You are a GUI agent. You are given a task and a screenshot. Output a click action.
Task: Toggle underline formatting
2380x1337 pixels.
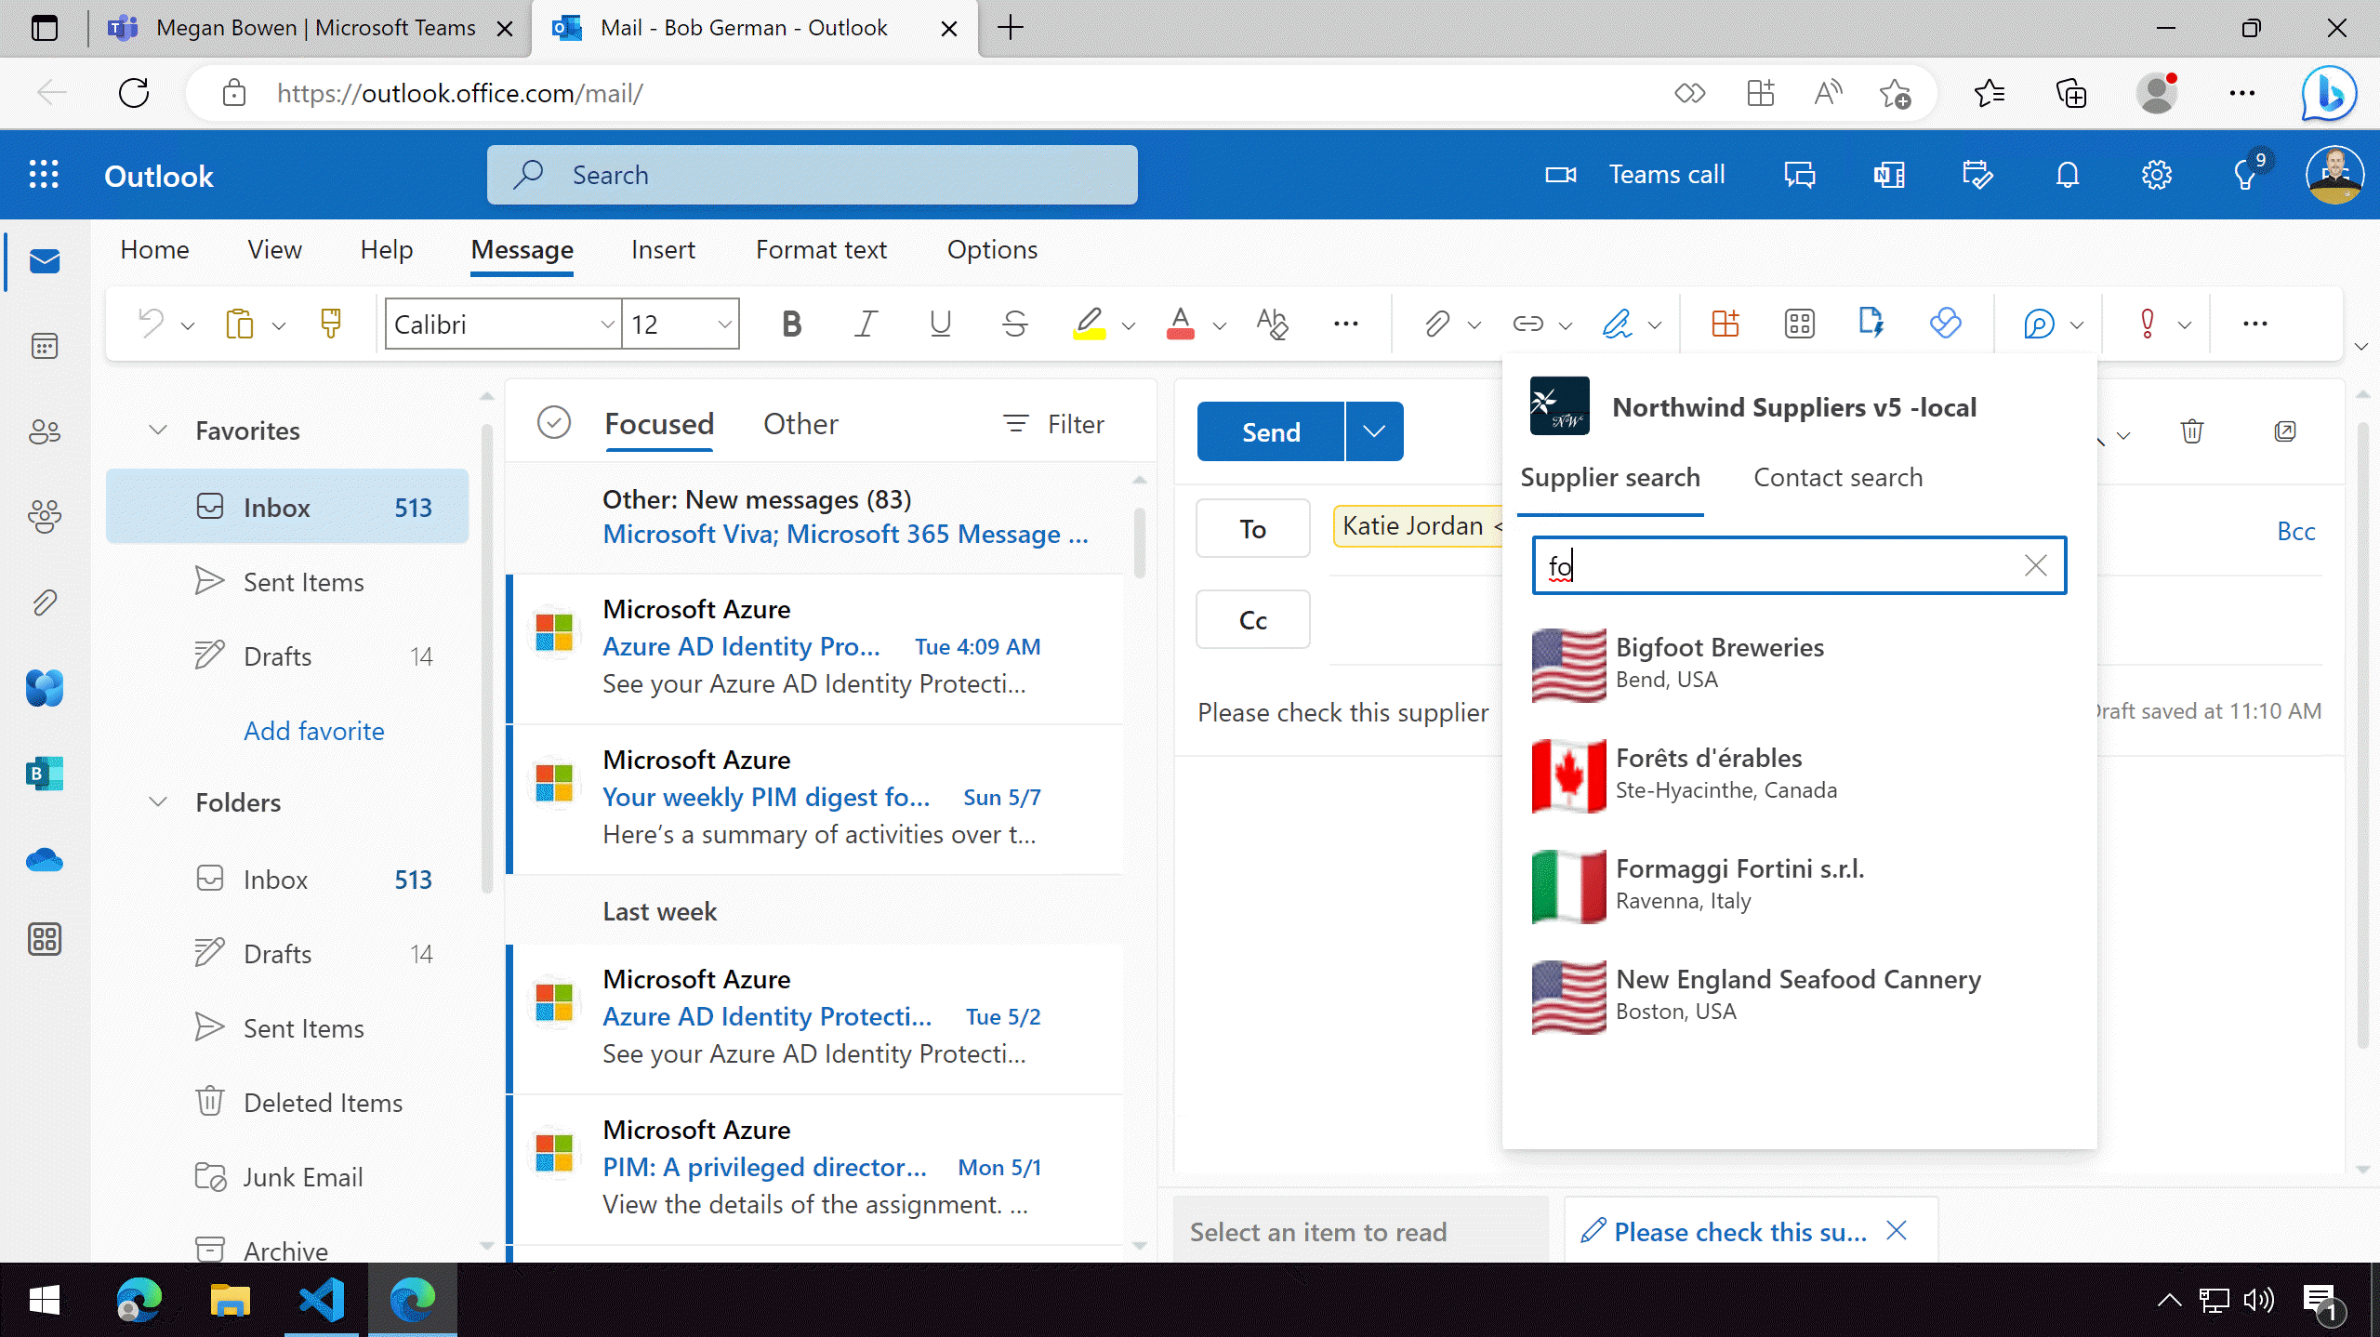[940, 324]
